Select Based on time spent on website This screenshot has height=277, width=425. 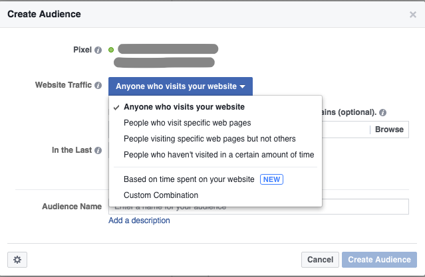(x=215, y=179)
